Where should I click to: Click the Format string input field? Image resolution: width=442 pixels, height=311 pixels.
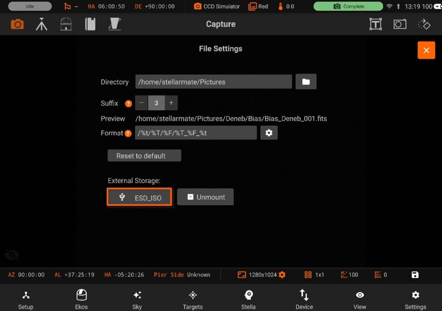tap(196, 133)
